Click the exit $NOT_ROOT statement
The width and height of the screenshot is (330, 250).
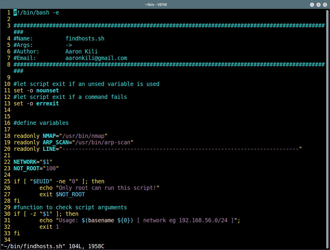pyautogui.click(x=62, y=194)
